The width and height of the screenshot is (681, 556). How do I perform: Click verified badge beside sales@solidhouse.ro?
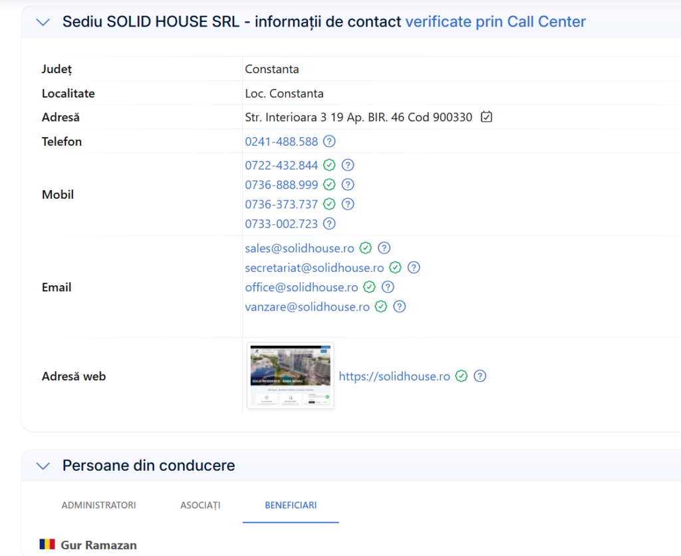click(366, 248)
